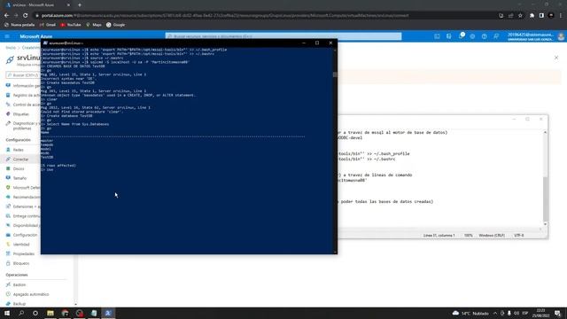The width and height of the screenshot is (567, 319).
Task: Open Tamaño in the VM menu
Action: (19, 178)
